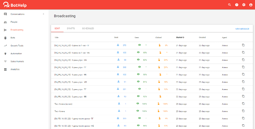Switch to the Drafts tab
Viewport: 255px width, 129px height.
click(71, 28)
